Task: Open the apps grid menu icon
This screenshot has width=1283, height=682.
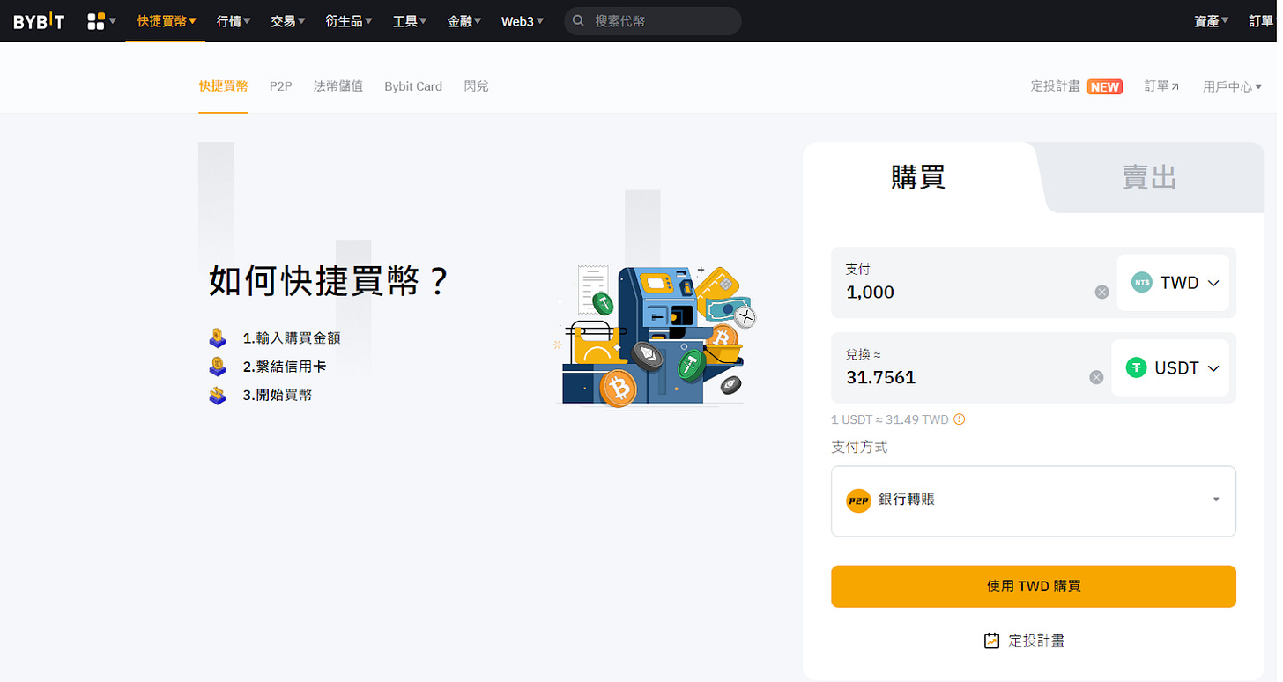Action: [97, 21]
